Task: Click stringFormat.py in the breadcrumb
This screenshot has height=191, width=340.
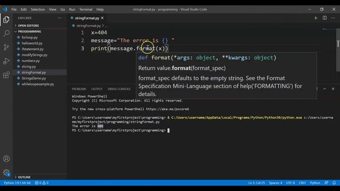Action: [x=89, y=25]
